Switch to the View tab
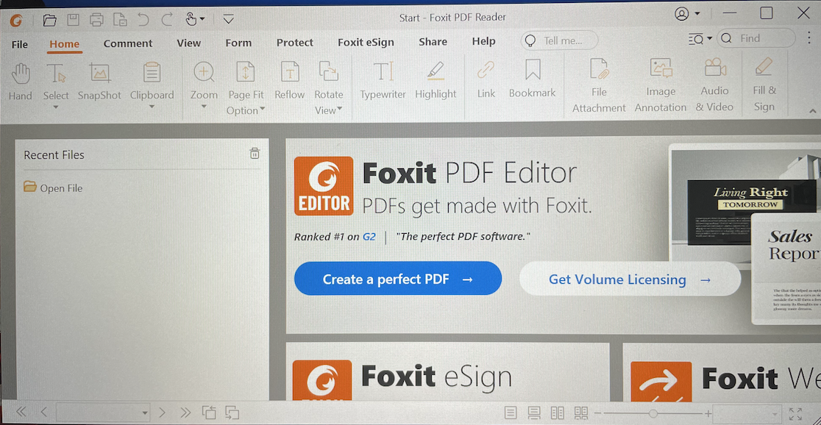This screenshot has width=821, height=425. coord(188,43)
